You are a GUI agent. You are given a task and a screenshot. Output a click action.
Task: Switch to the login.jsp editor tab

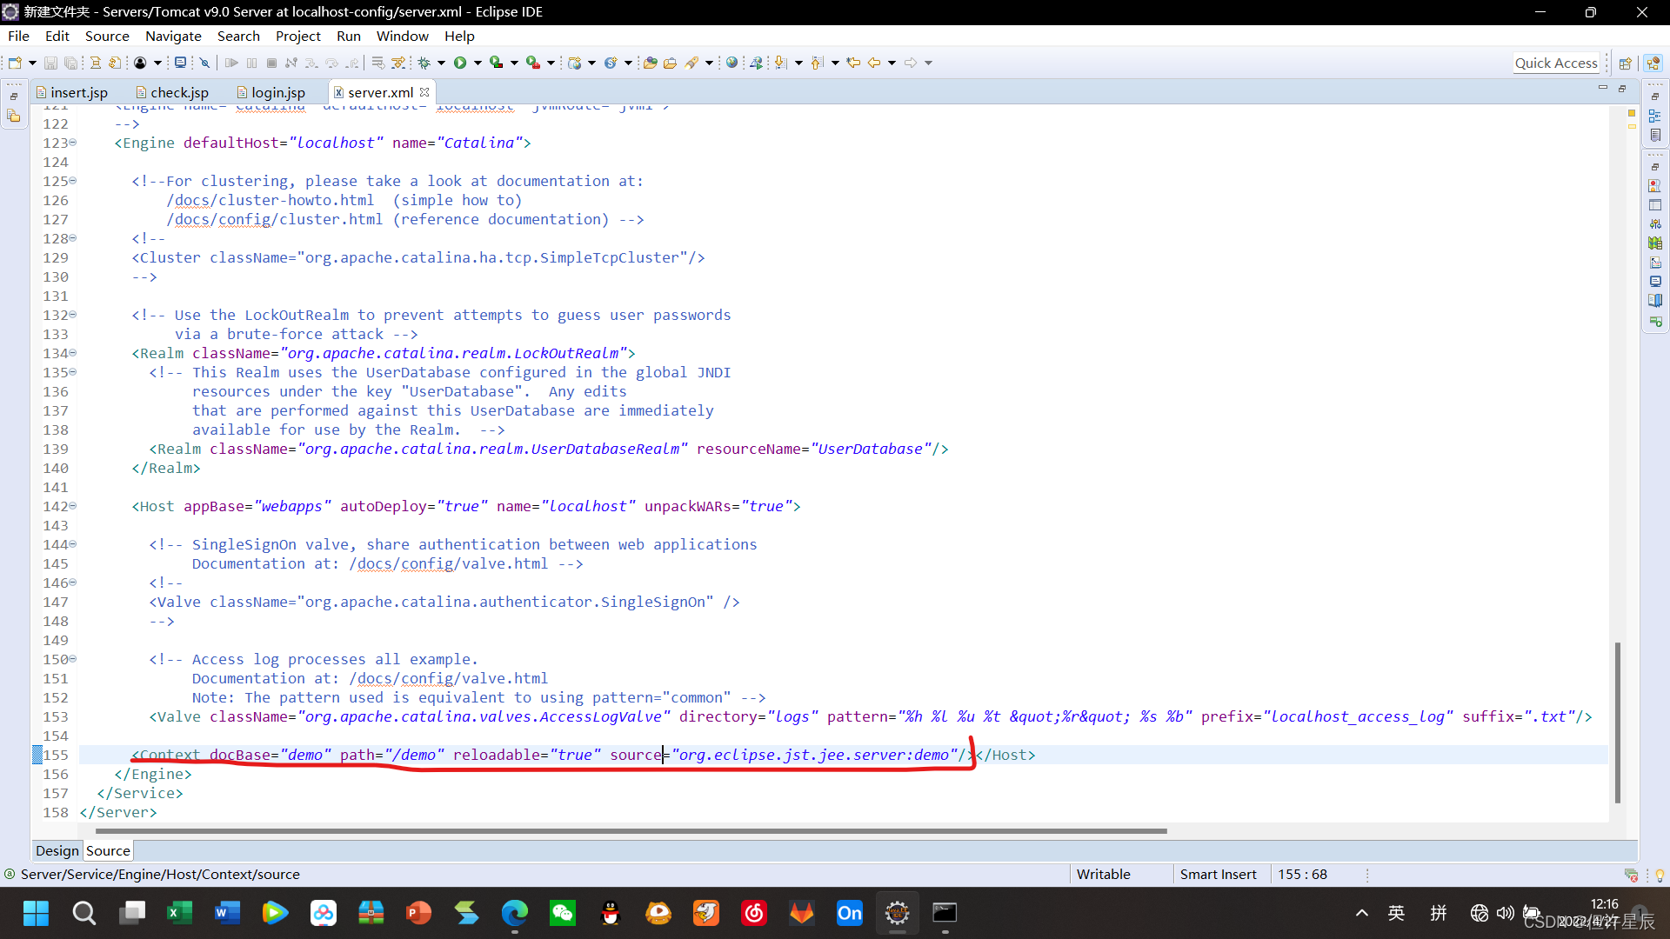click(x=278, y=92)
